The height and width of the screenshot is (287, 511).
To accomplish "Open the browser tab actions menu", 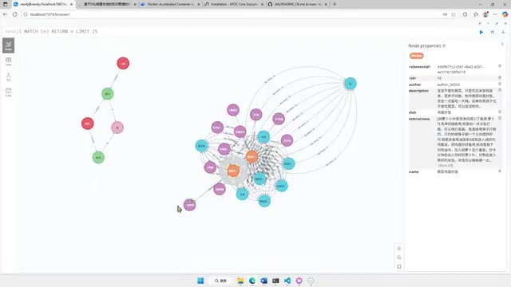I will point(6,4).
